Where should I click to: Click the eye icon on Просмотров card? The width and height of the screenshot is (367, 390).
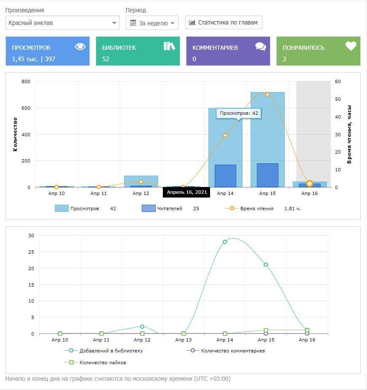point(80,46)
